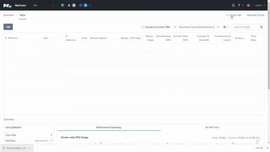The image size is (270, 152).
Task: Enable Include Controller VMs checkbox
Action: click(143, 27)
